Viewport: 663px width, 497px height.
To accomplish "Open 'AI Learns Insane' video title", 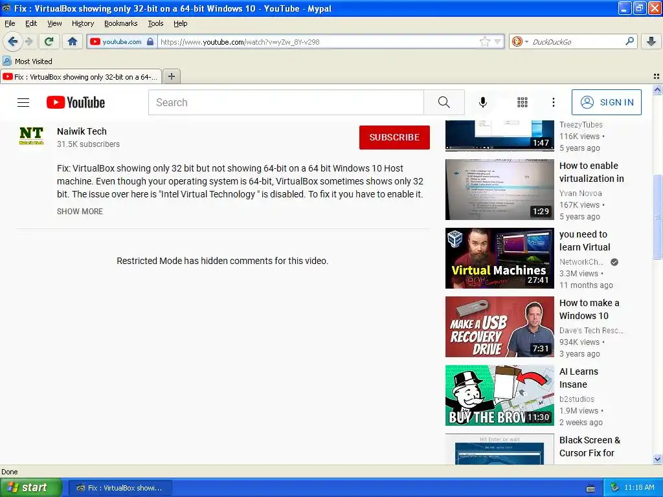I will [578, 377].
